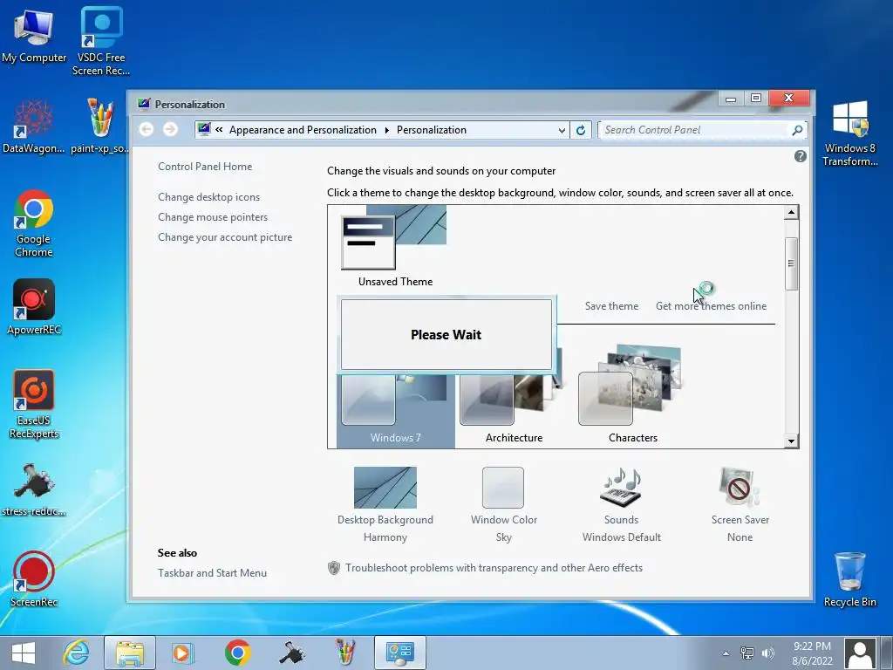Open Control Panel Home link
The image size is (893, 670).
205,167
